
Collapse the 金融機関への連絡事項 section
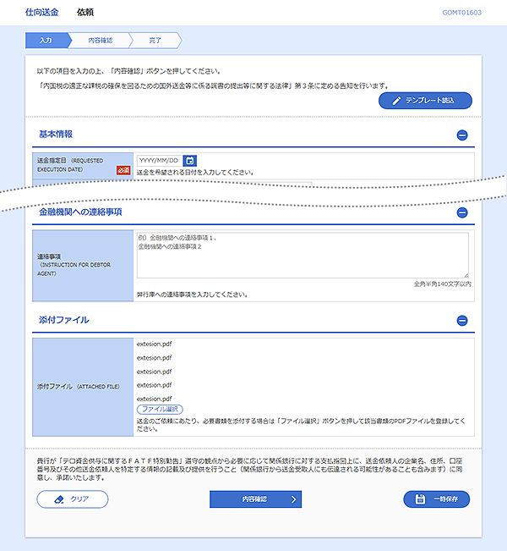coord(462,212)
